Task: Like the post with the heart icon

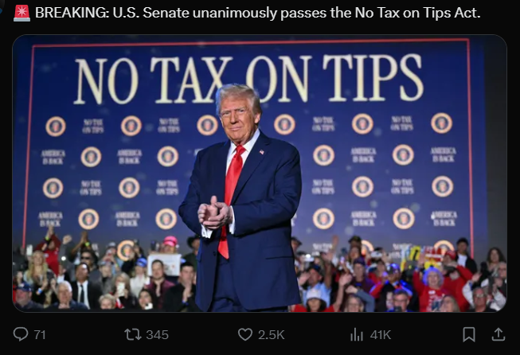Action: point(245,334)
